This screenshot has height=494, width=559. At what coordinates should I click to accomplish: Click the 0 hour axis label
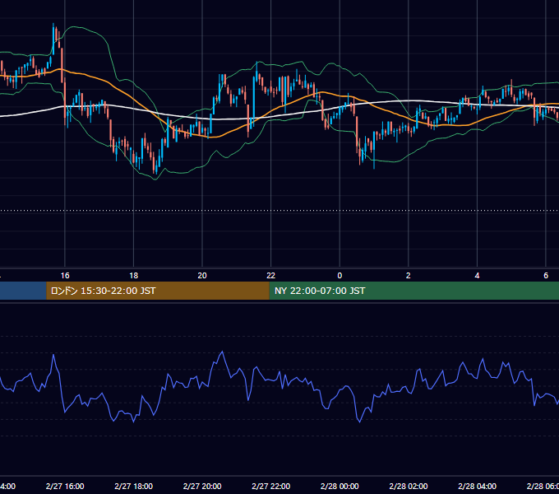point(340,276)
